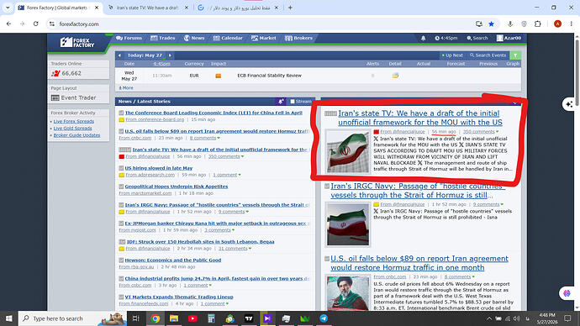Open the browser tab search dropdown arrow
580x326 pixels.
tap(8, 8)
